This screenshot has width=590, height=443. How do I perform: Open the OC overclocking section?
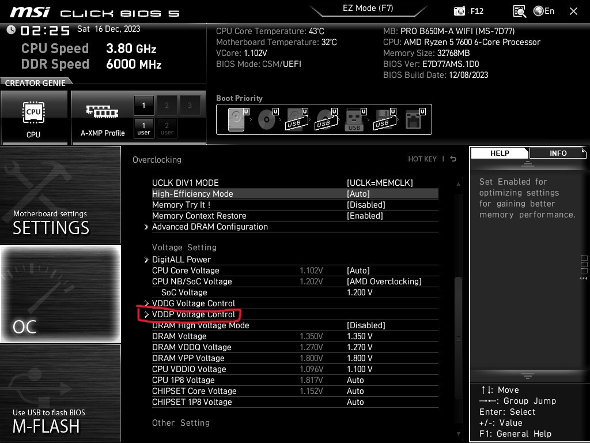[x=60, y=294]
